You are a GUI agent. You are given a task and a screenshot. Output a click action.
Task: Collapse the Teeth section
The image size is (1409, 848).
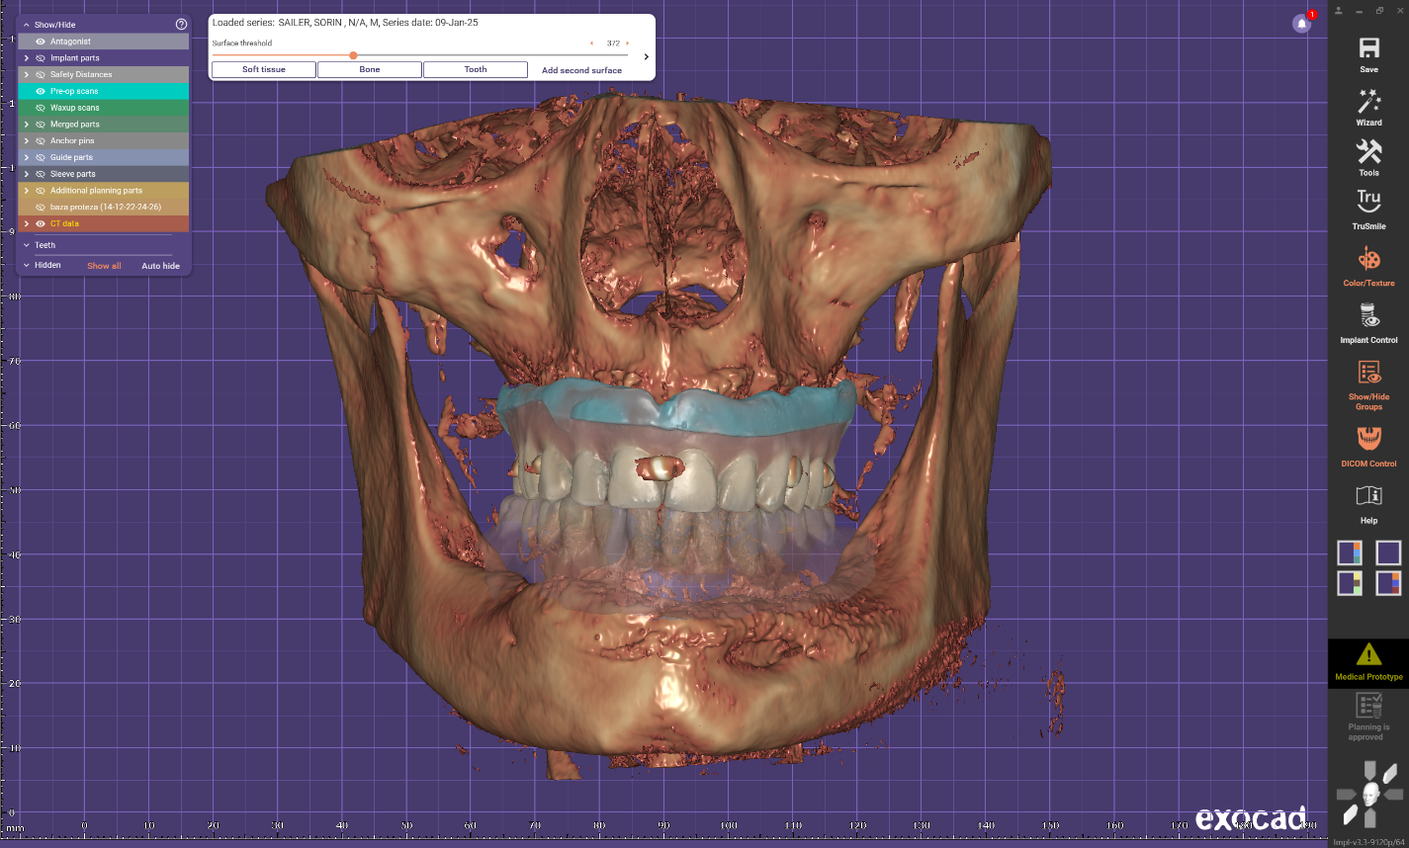27,245
